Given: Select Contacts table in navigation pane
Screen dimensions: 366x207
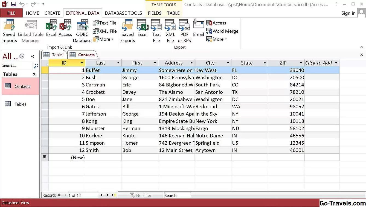Looking at the screenshot, I should coord(20,86).
